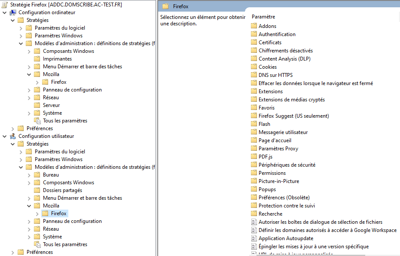Collapse the Configuration ordinateur node

point(5,12)
